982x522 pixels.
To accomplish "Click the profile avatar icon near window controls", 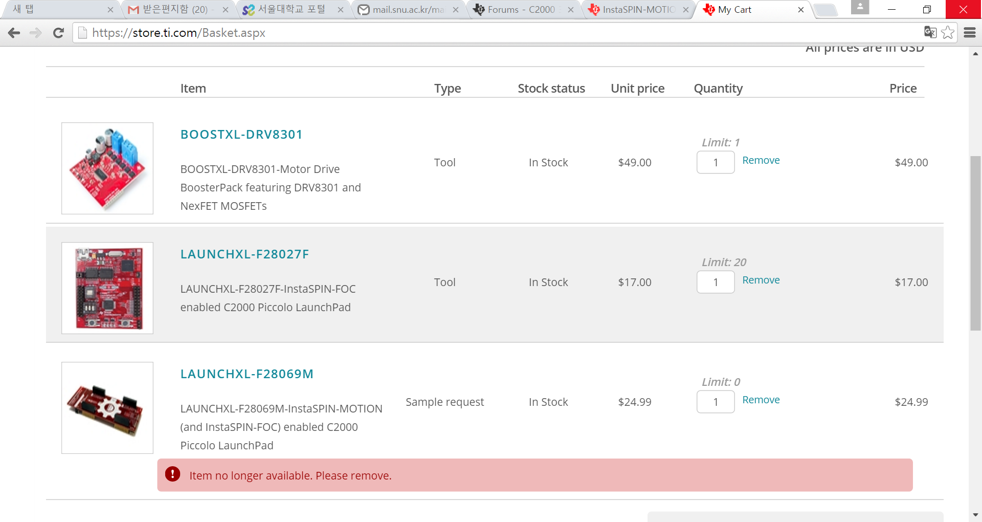I will pos(860,8).
